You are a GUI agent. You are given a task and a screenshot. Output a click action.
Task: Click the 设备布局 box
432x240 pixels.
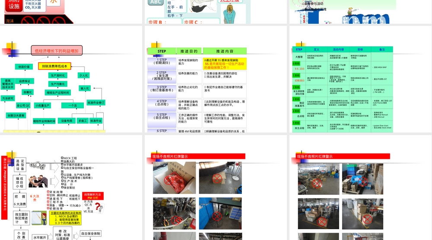tap(67, 121)
